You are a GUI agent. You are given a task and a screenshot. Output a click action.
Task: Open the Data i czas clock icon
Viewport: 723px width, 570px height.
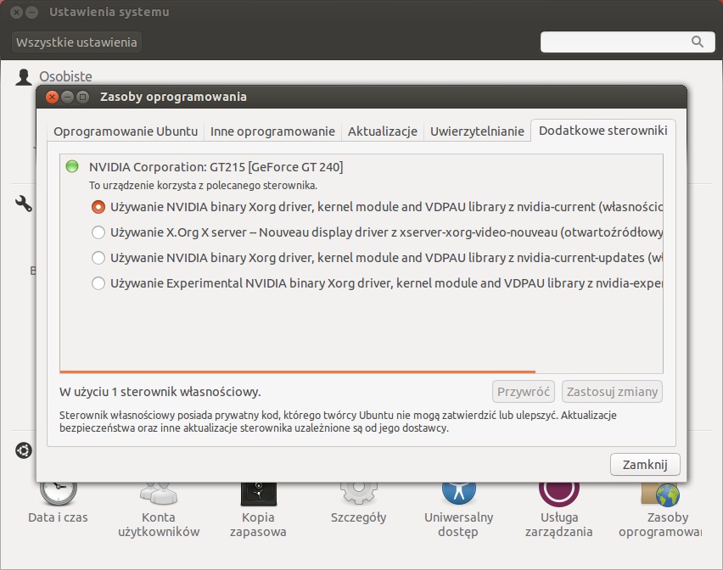pyautogui.click(x=58, y=494)
